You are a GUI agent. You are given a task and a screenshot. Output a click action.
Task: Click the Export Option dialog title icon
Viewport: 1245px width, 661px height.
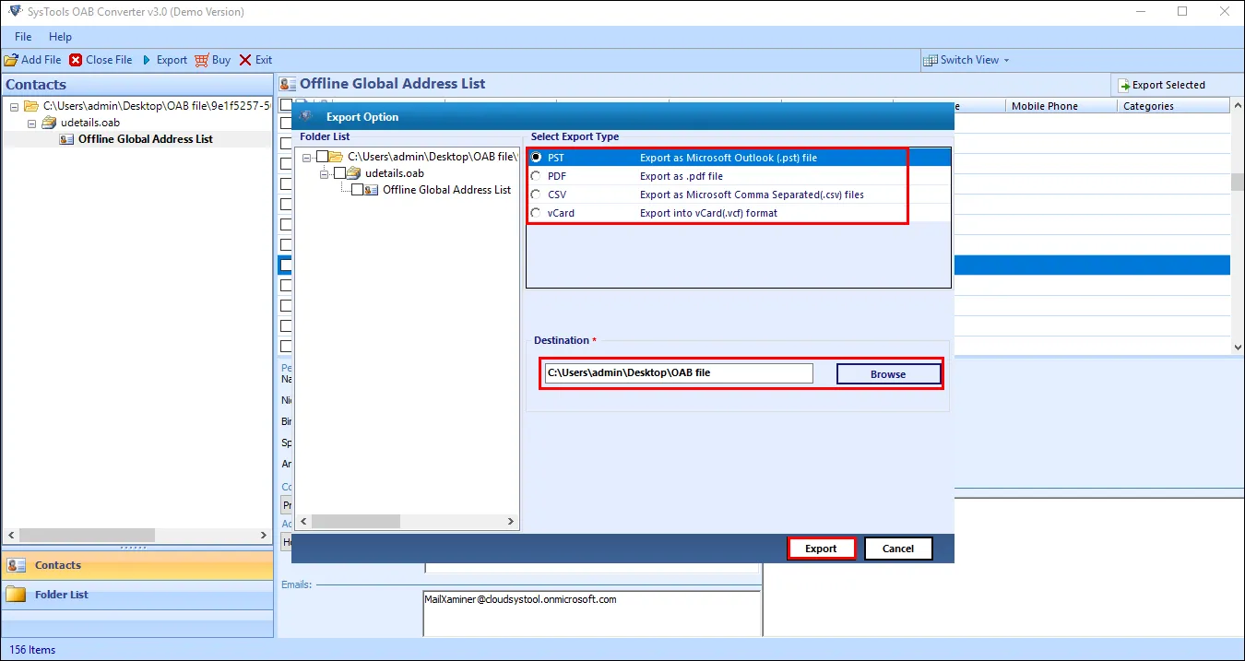click(306, 116)
